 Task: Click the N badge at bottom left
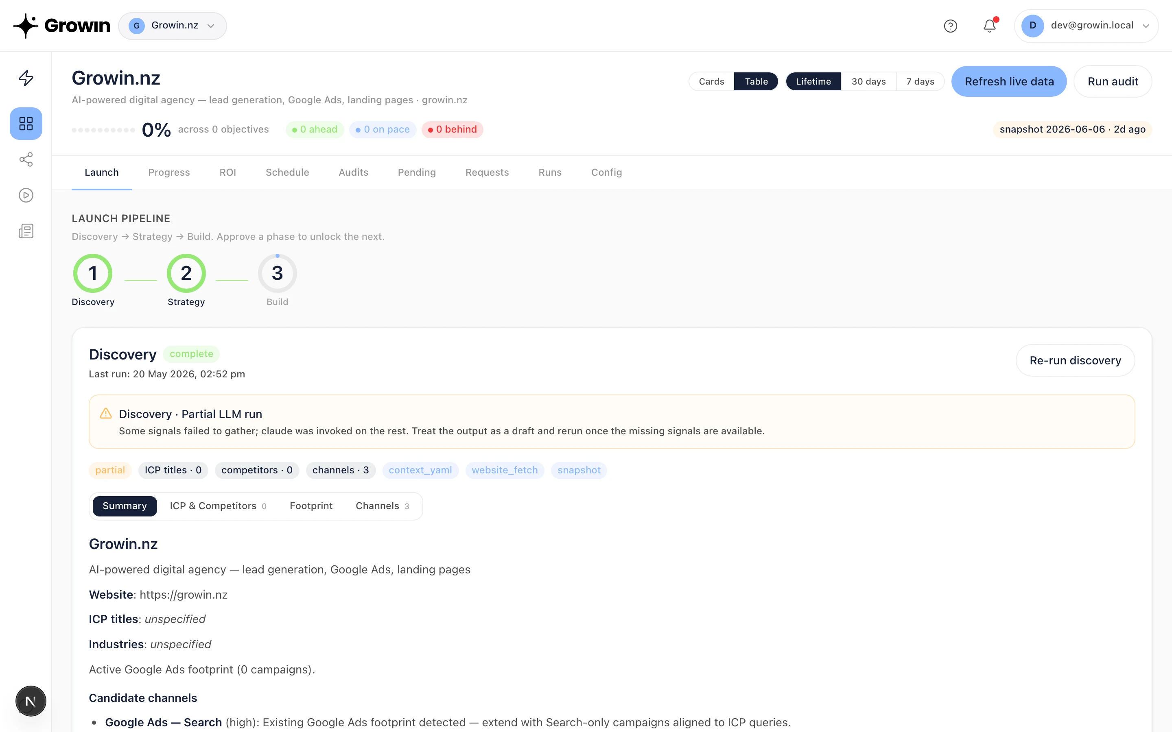[31, 701]
